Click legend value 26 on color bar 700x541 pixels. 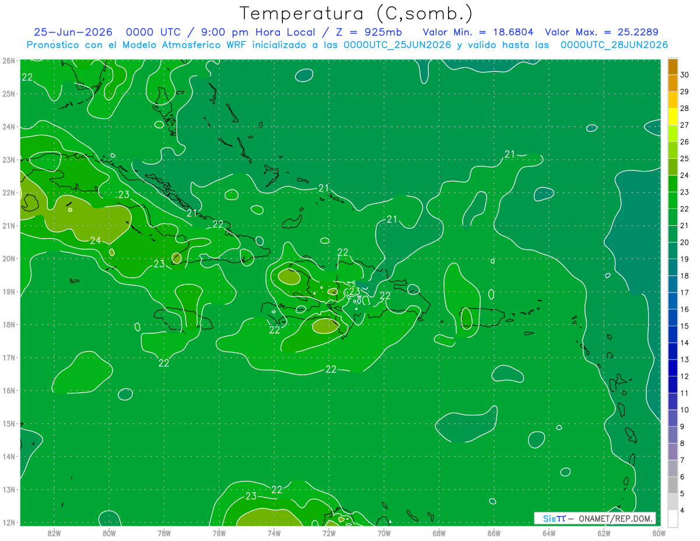pyautogui.click(x=684, y=142)
